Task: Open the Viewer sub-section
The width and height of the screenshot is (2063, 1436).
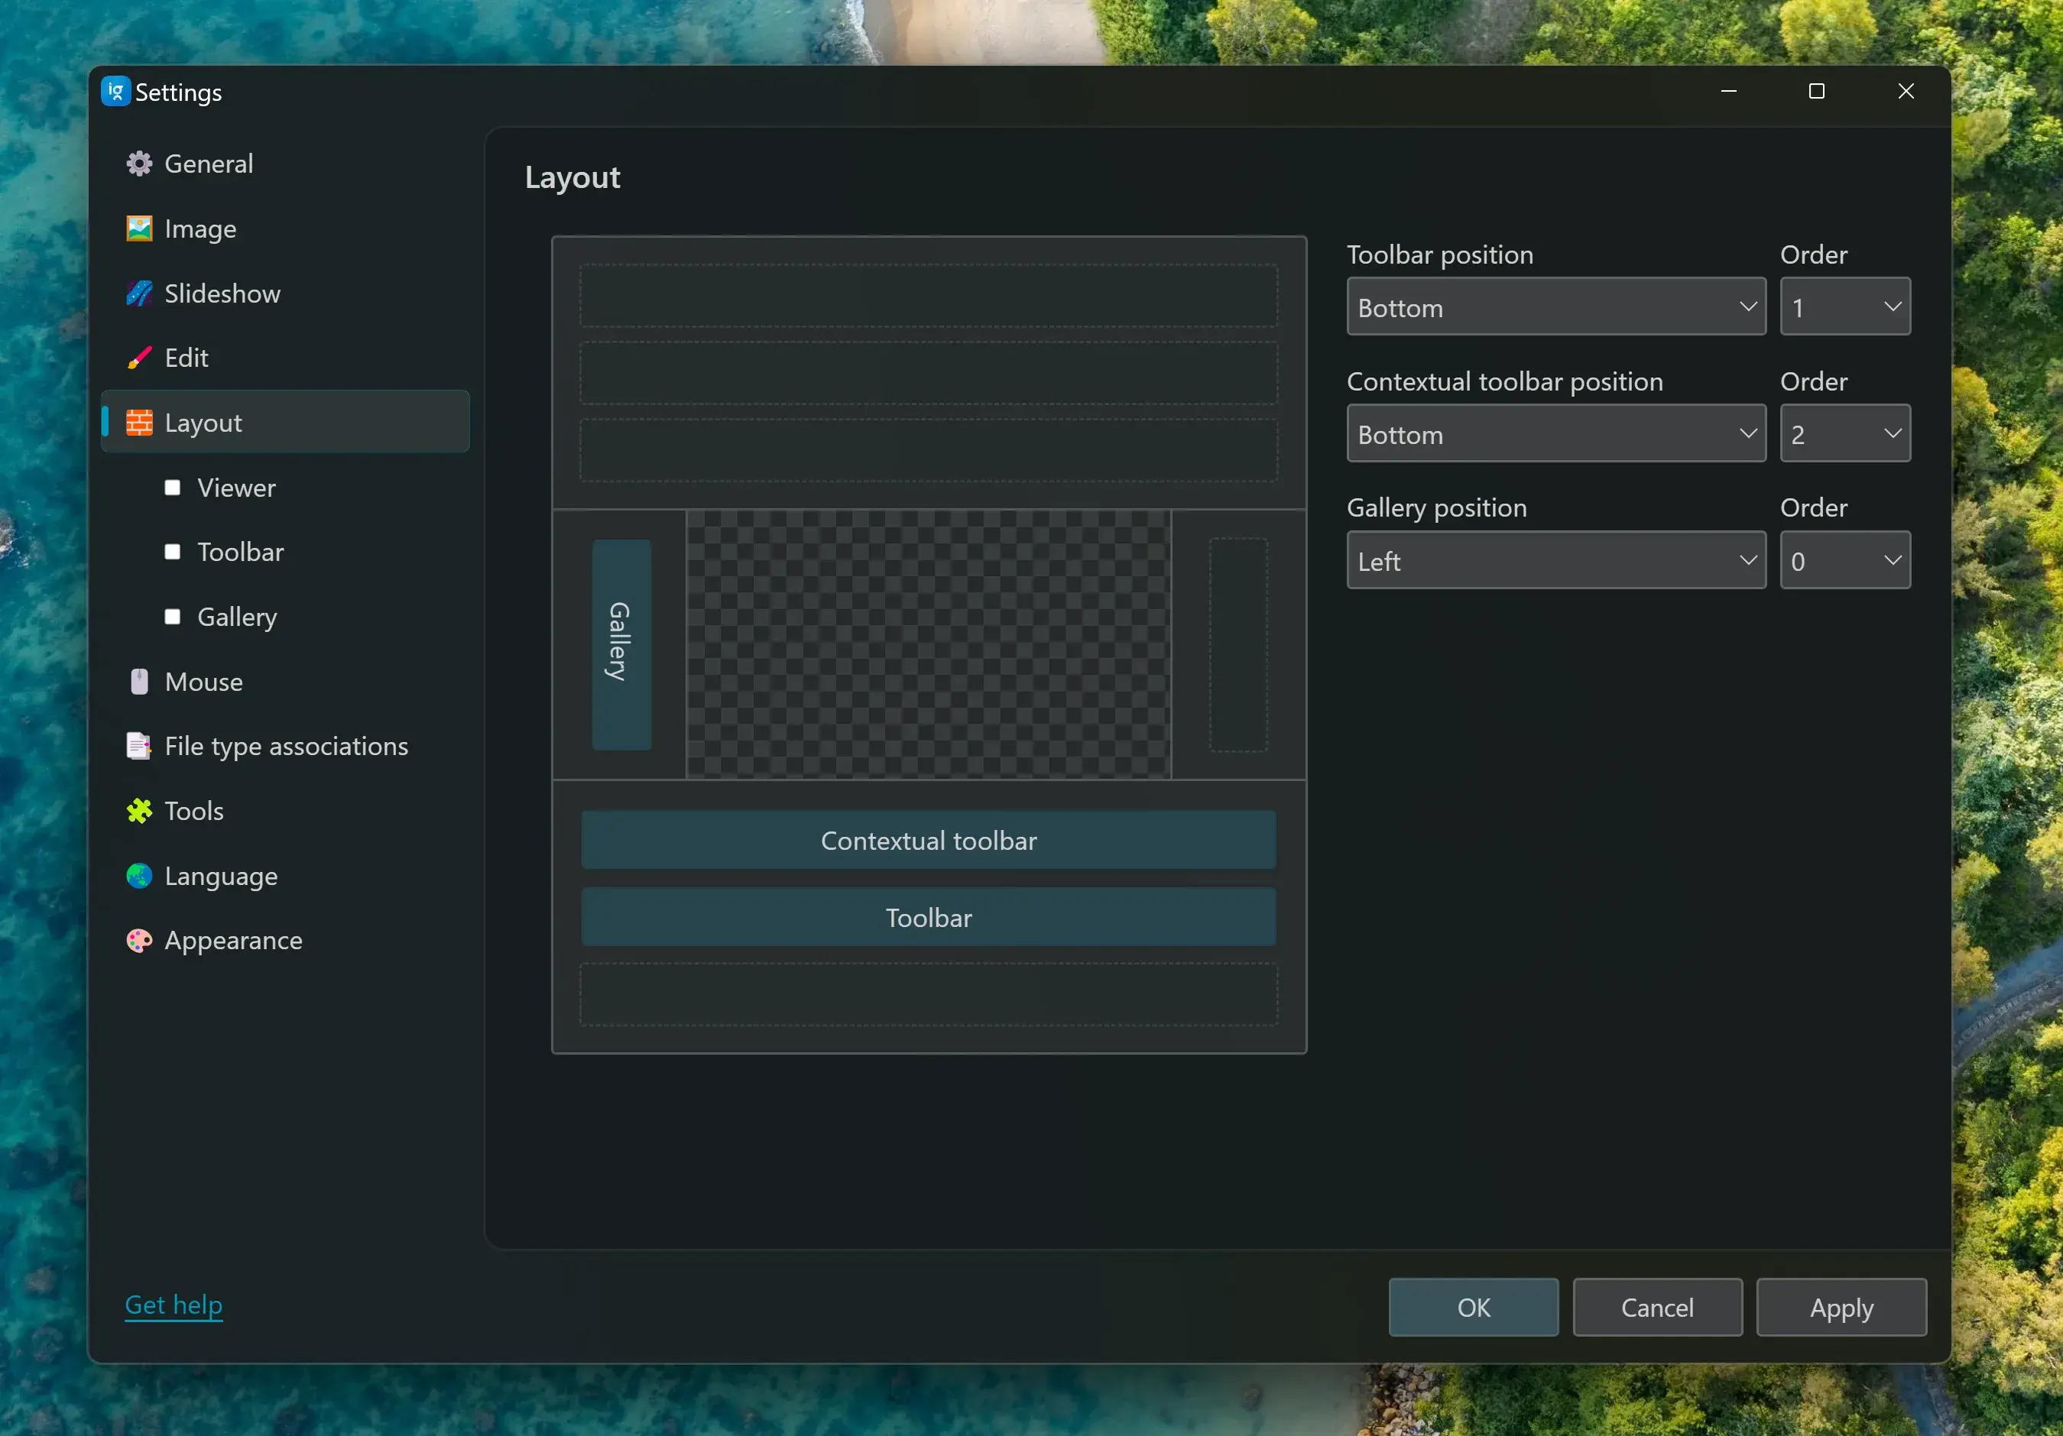Action: (236, 488)
